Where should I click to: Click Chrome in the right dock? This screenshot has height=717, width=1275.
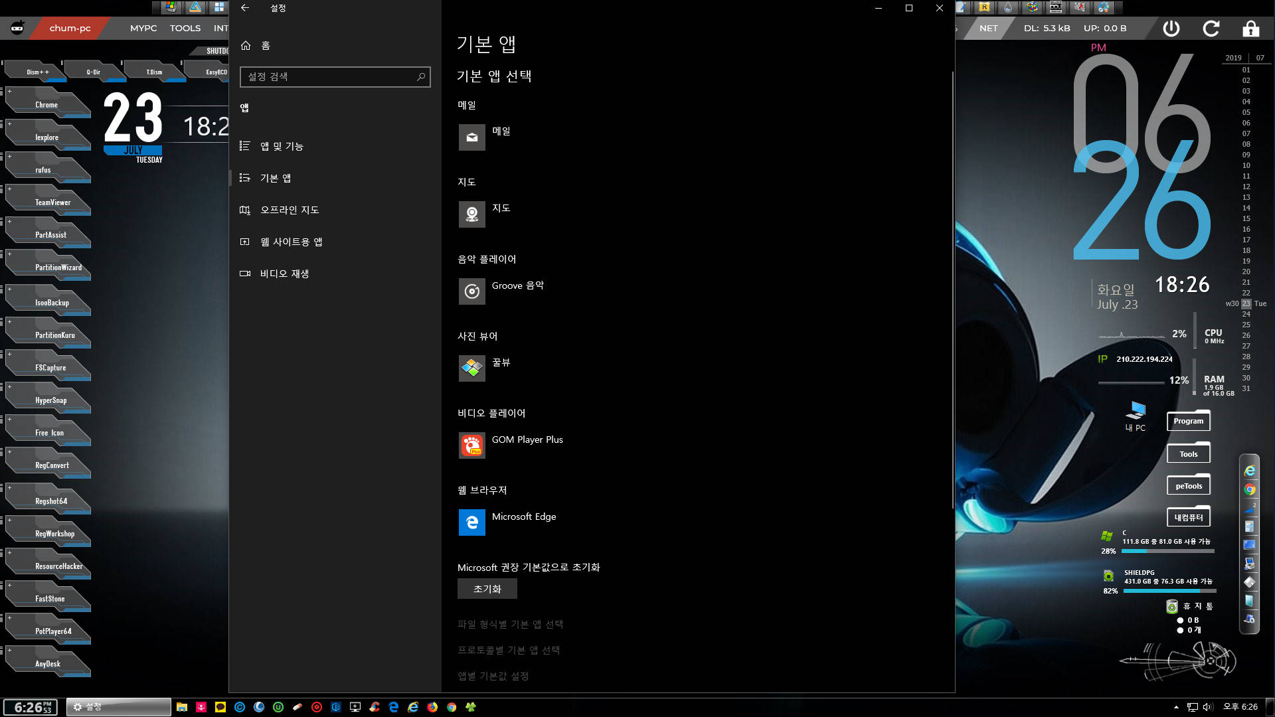point(1250,490)
